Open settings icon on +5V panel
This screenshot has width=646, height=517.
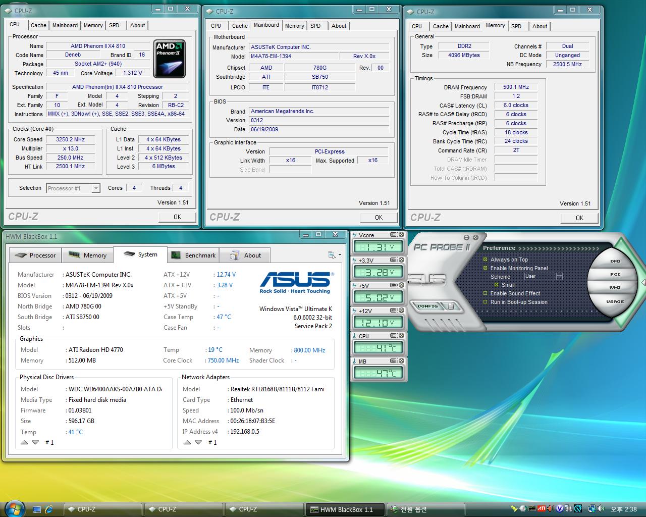click(394, 285)
